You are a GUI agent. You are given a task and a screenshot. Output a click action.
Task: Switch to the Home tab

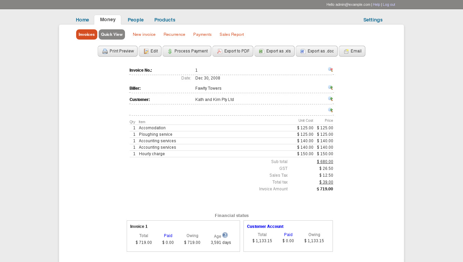coord(82,20)
